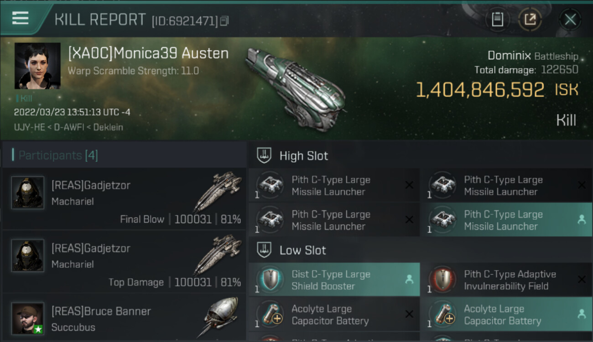Expand the High Slot section
The width and height of the screenshot is (593, 342).
tap(303, 156)
